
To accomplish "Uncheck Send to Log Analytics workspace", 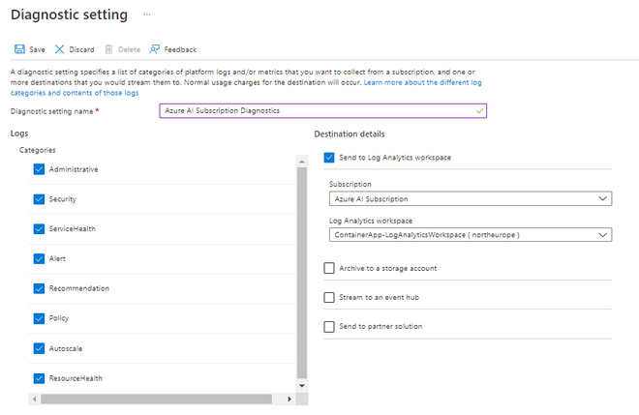I will coord(330,157).
